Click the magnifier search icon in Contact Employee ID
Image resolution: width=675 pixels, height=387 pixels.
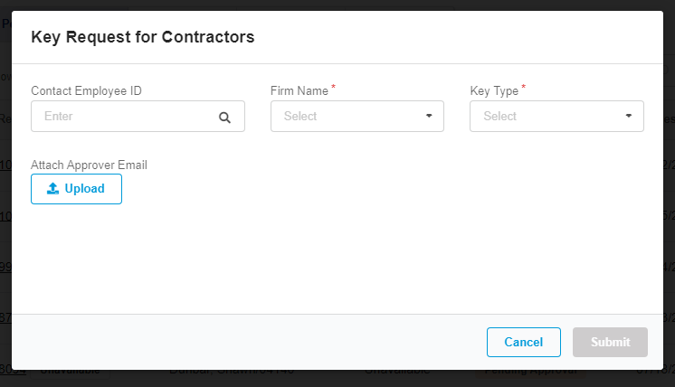[x=224, y=117]
